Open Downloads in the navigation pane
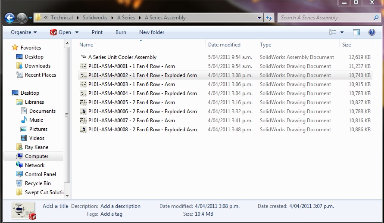The height and width of the screenshot is (223, 384). [x=33, y=66]
